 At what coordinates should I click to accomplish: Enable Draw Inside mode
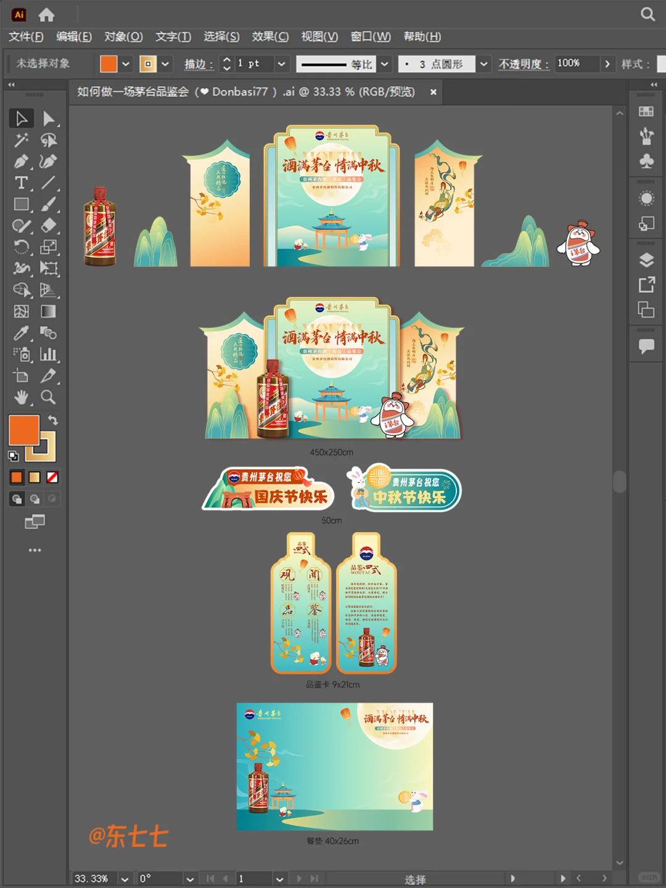coord(52,499)
